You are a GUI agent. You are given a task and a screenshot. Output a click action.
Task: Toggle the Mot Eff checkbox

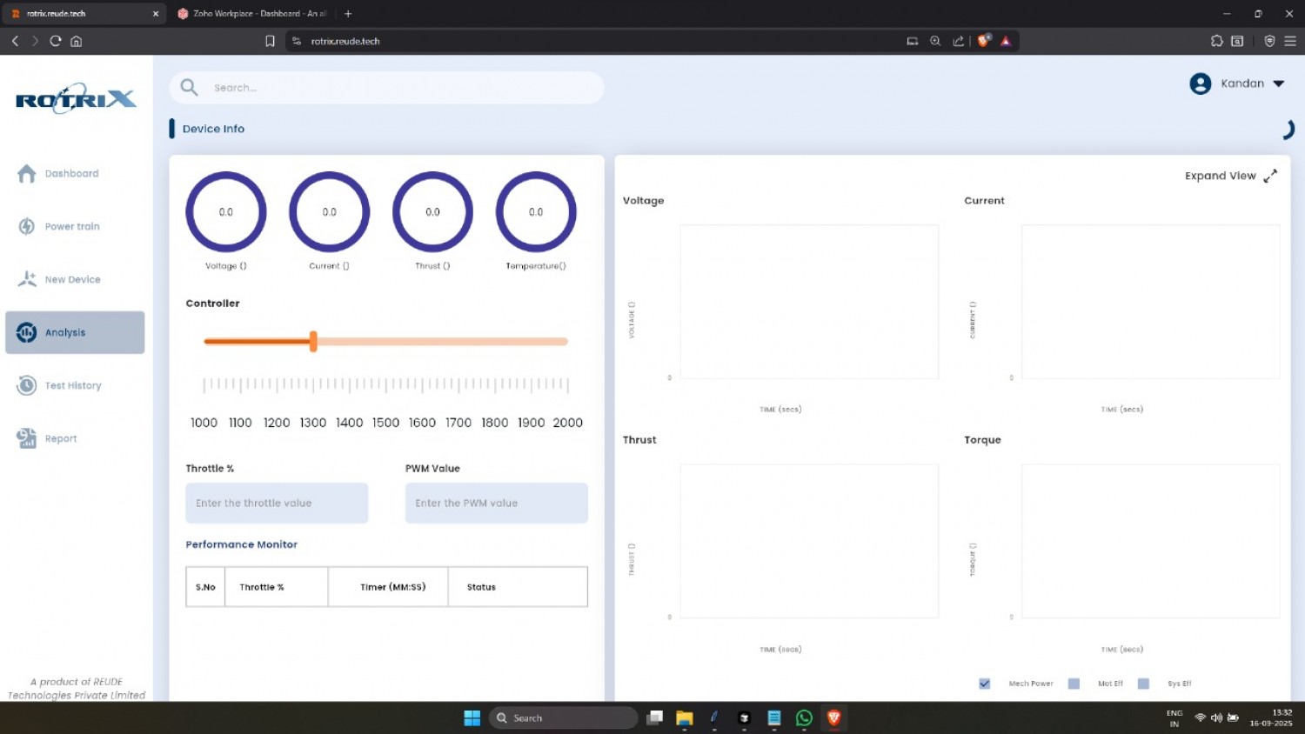point(1074,684)
